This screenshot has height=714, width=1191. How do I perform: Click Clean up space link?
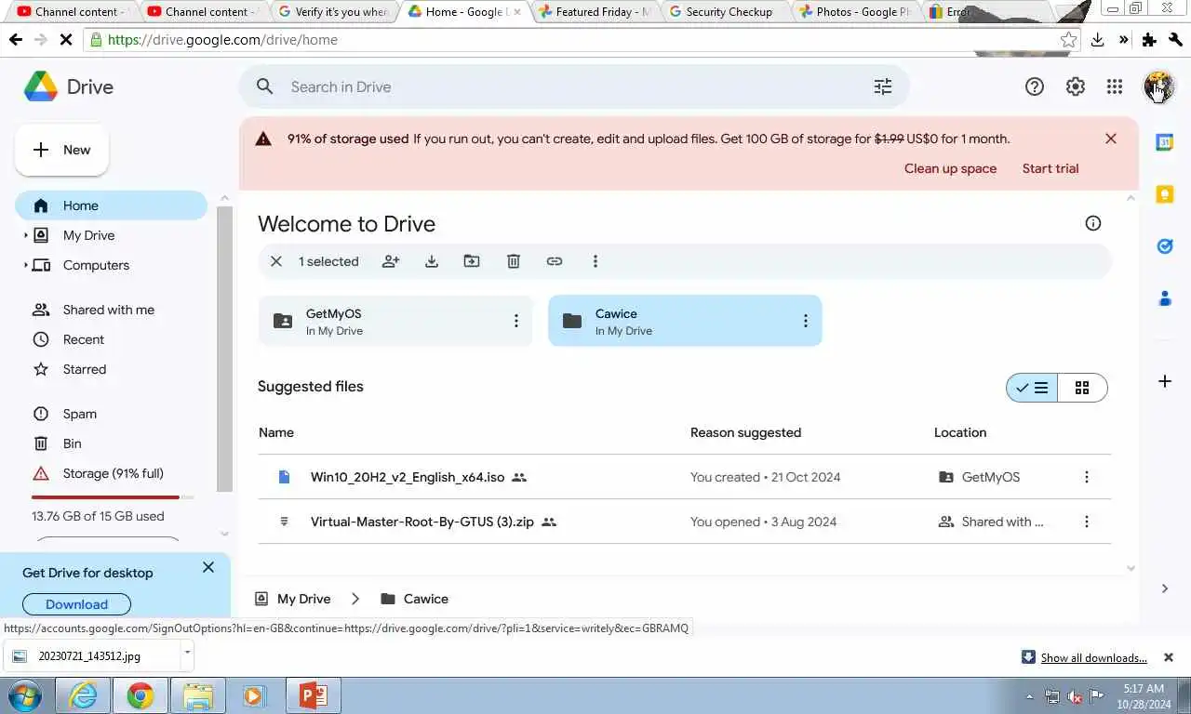point(950,168)
